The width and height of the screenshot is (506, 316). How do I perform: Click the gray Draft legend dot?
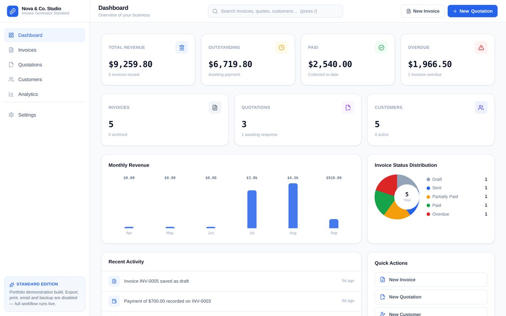428,179
